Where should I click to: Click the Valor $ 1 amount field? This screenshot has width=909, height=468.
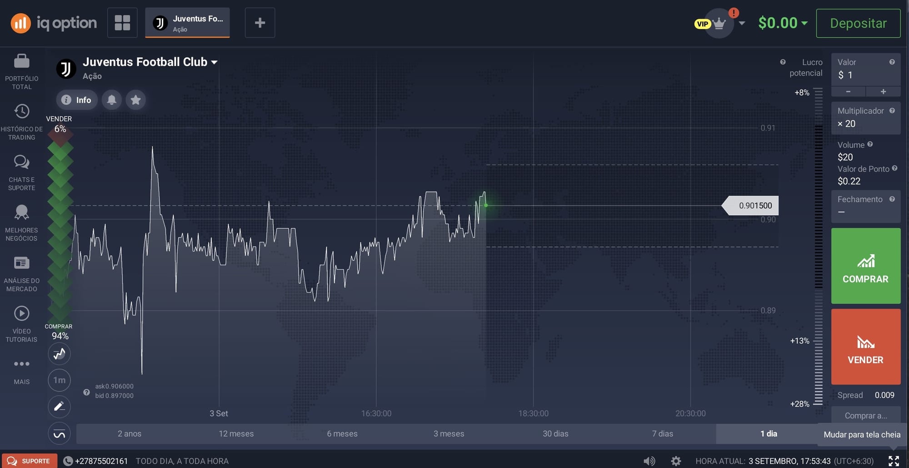coord(866,70)
